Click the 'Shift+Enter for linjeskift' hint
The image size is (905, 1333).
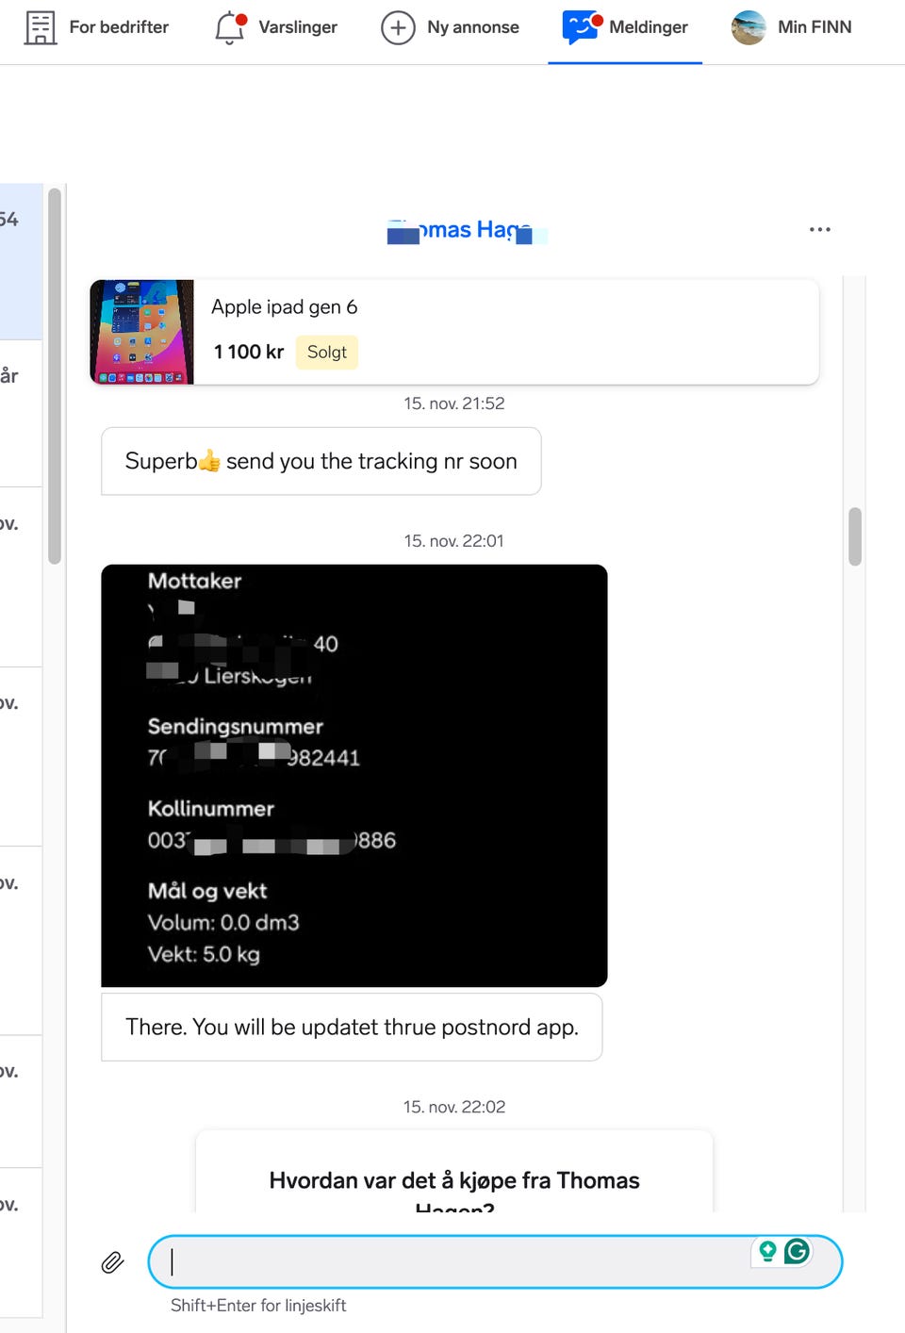pos(258,1306)
